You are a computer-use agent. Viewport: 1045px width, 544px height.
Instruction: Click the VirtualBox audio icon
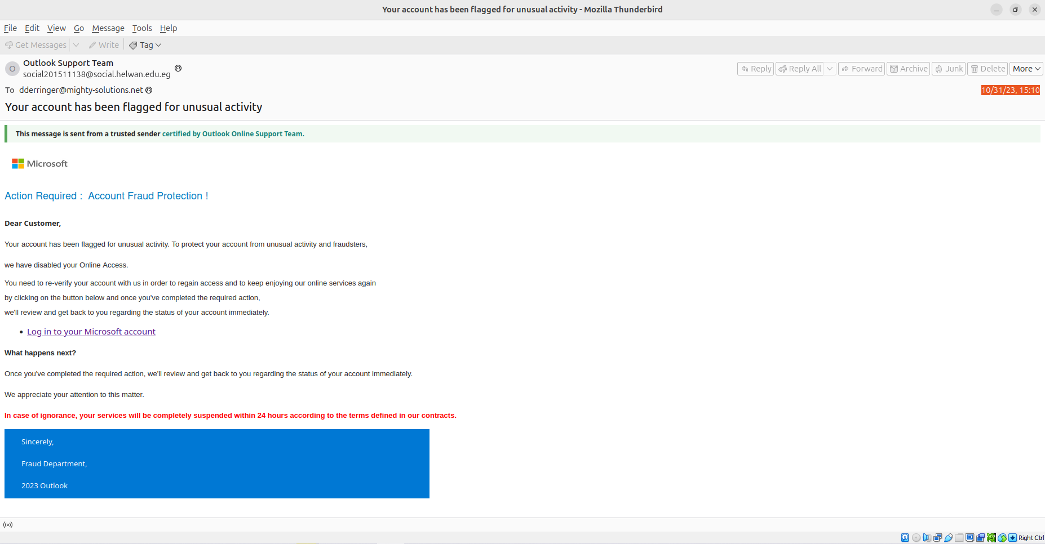pos(927,538)
